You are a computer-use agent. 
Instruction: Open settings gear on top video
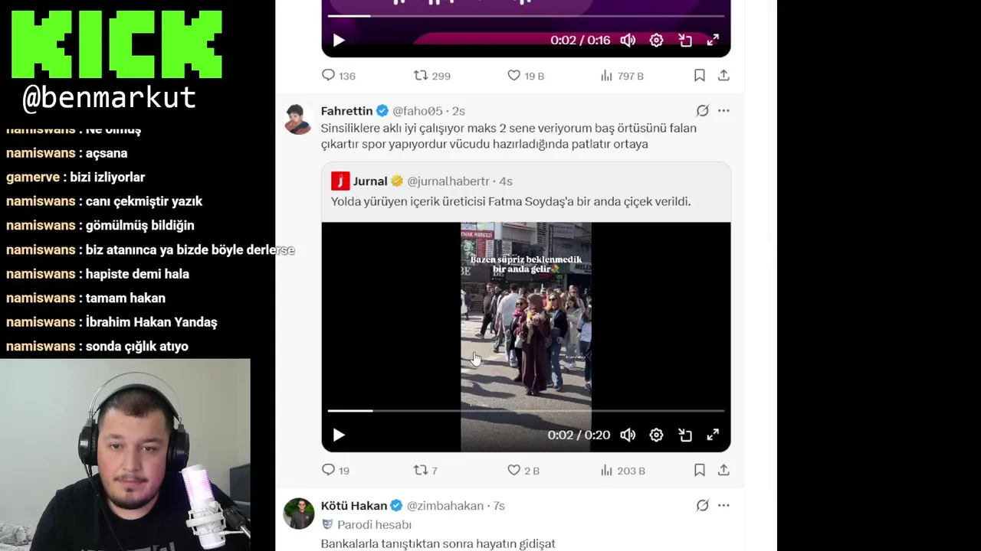(x=656, y=41)
